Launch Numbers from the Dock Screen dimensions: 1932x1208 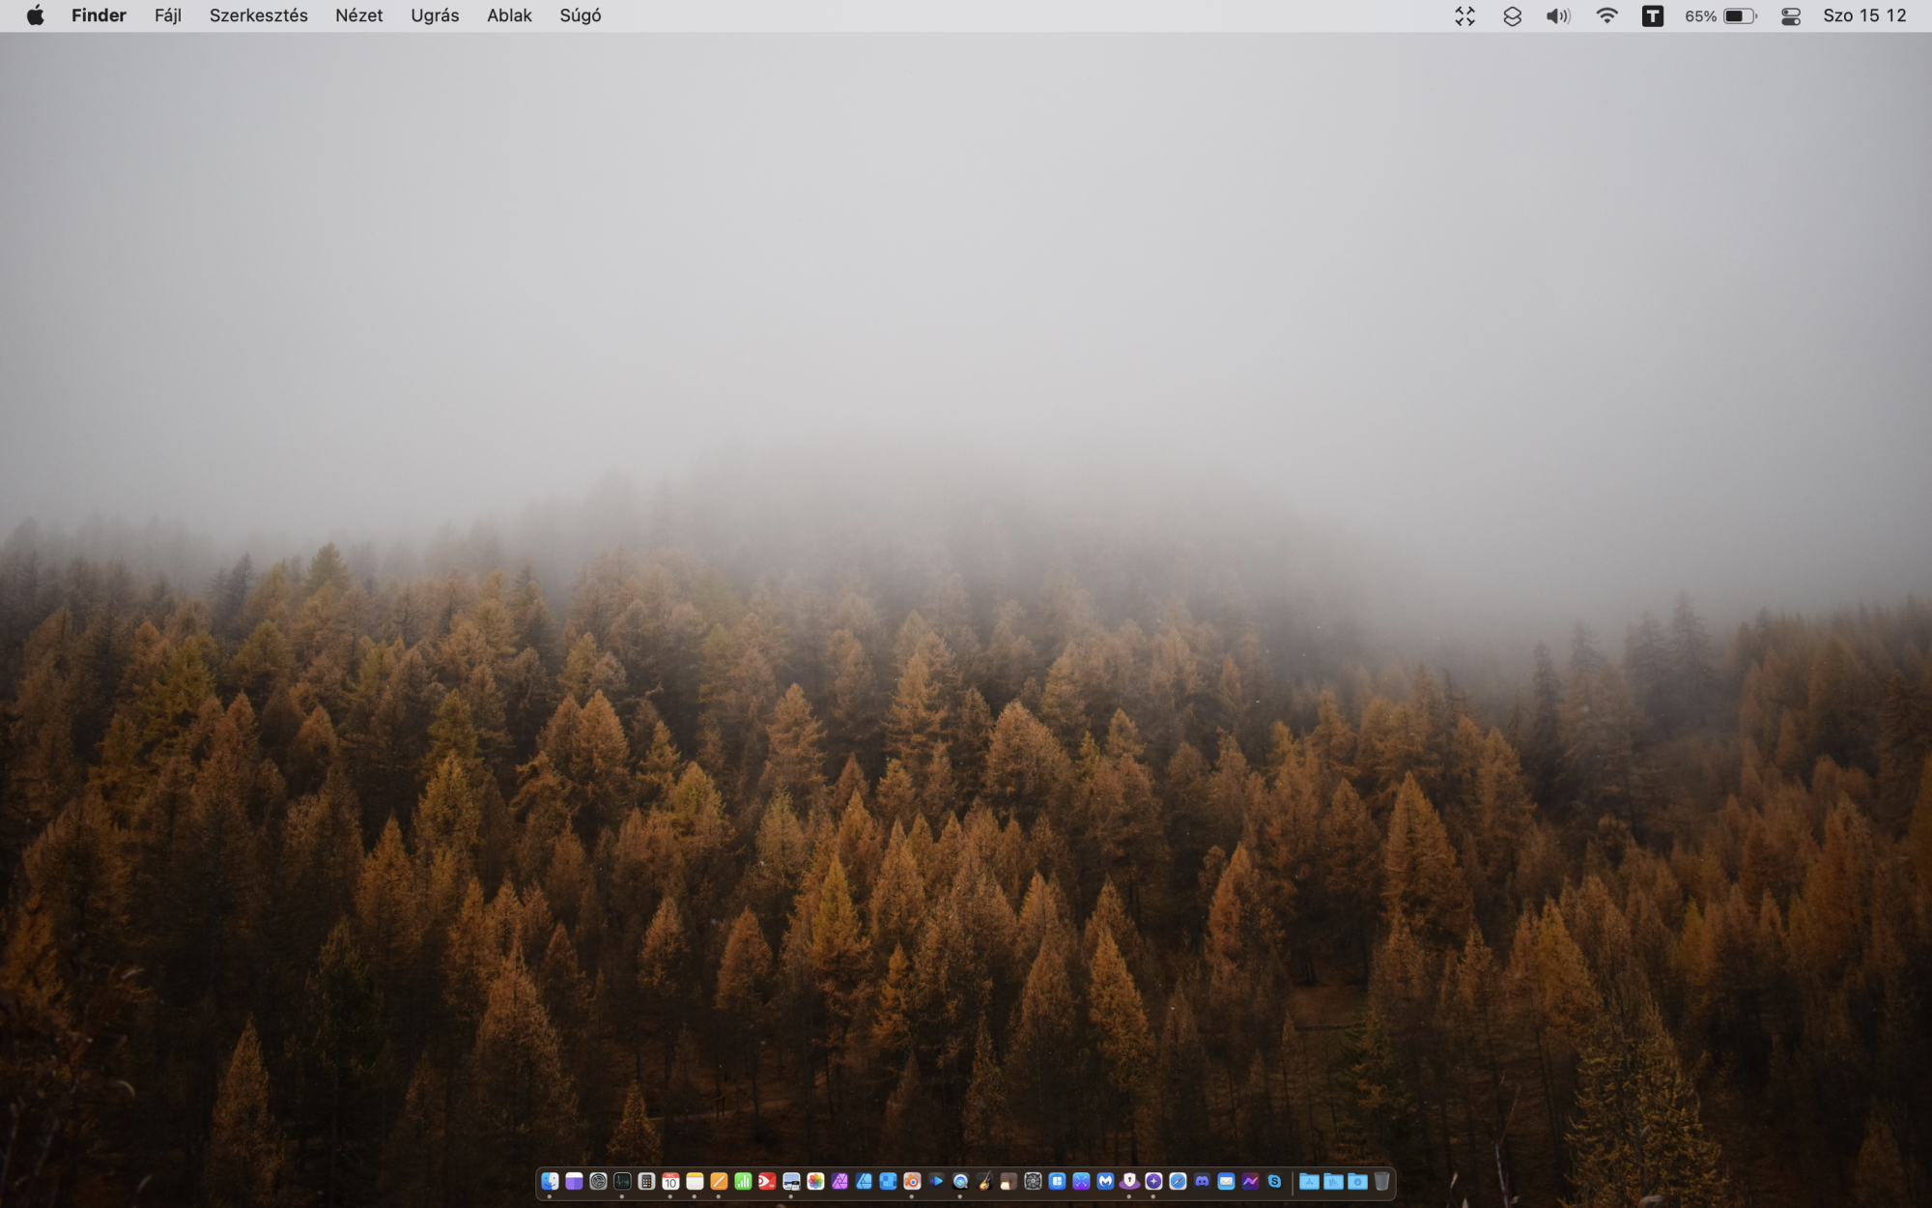(743, 1181)
